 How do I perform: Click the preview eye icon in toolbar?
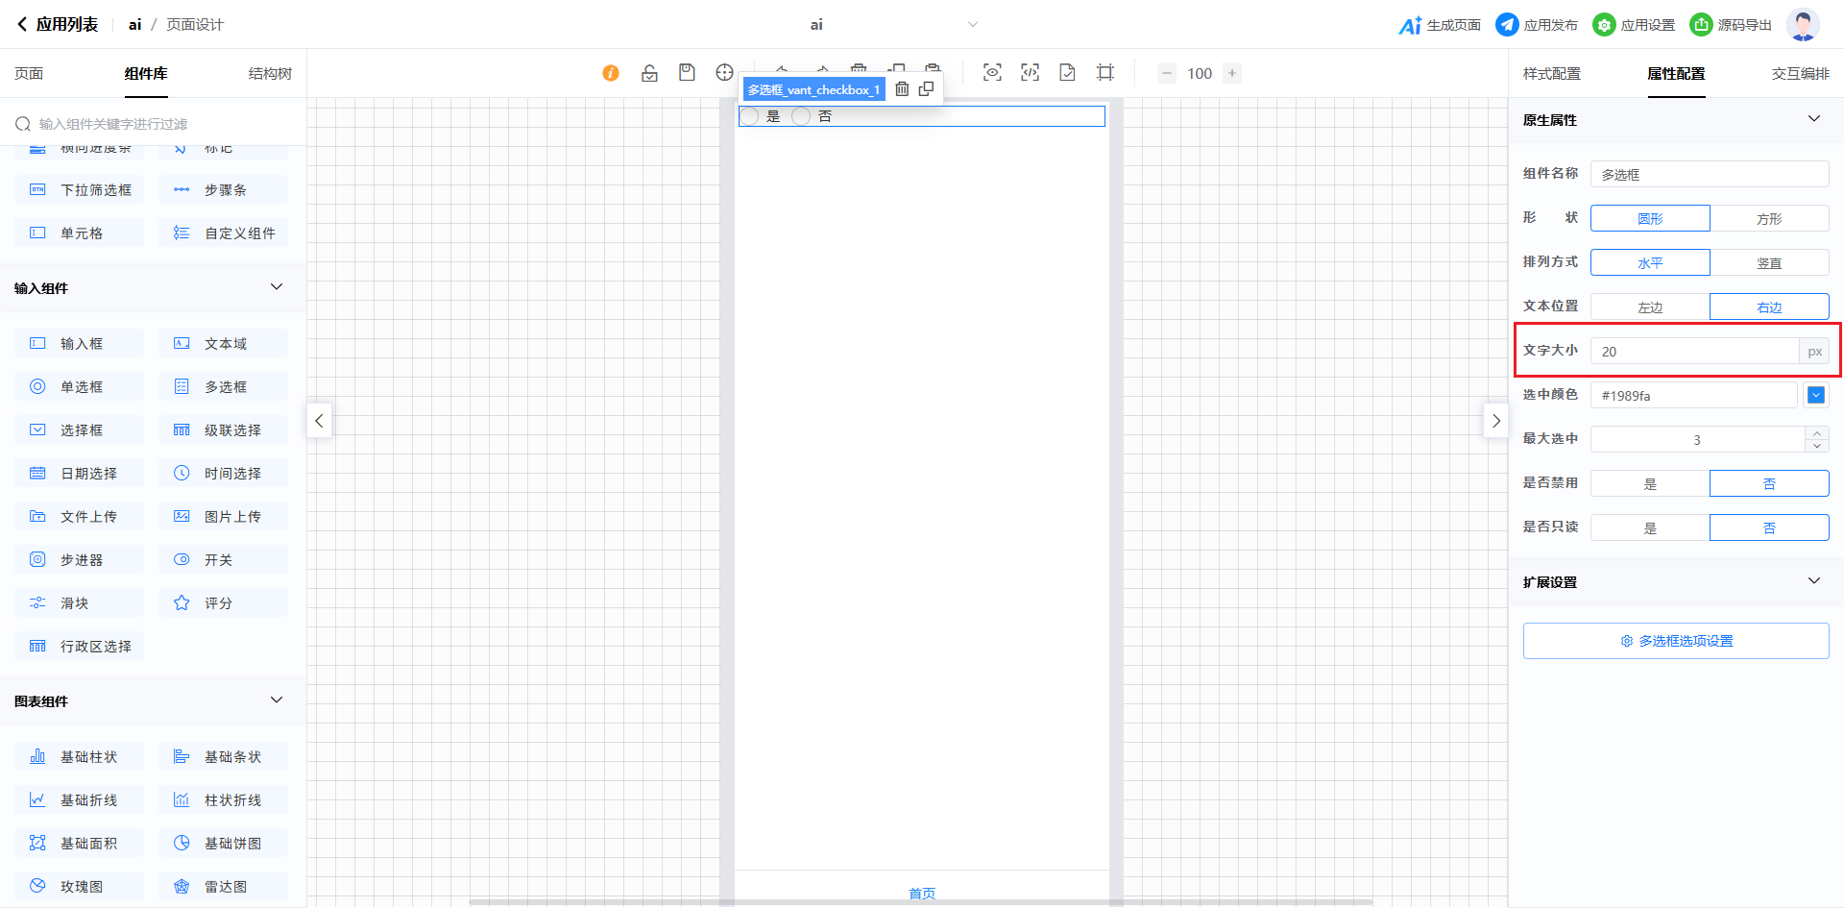992,73
